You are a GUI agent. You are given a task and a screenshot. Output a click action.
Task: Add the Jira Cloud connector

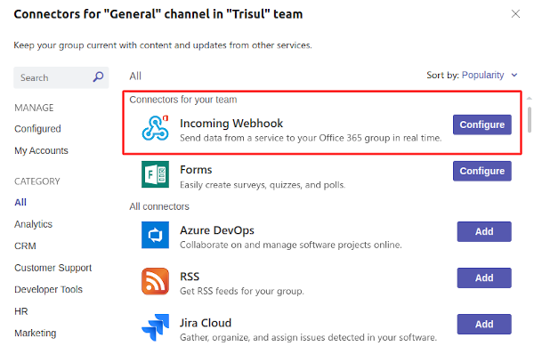pyautogui.click(x=484, y=325)
